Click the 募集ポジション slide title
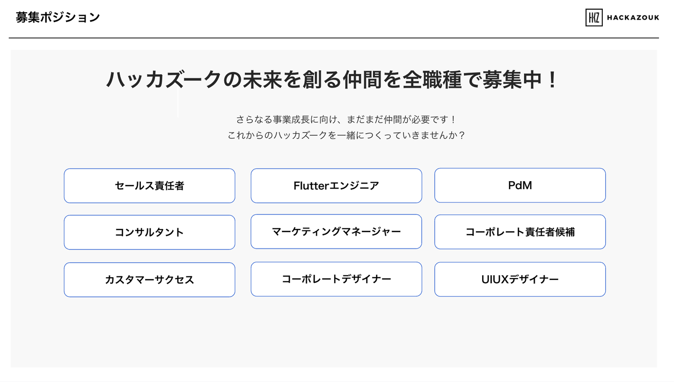 tap(58, 17)
